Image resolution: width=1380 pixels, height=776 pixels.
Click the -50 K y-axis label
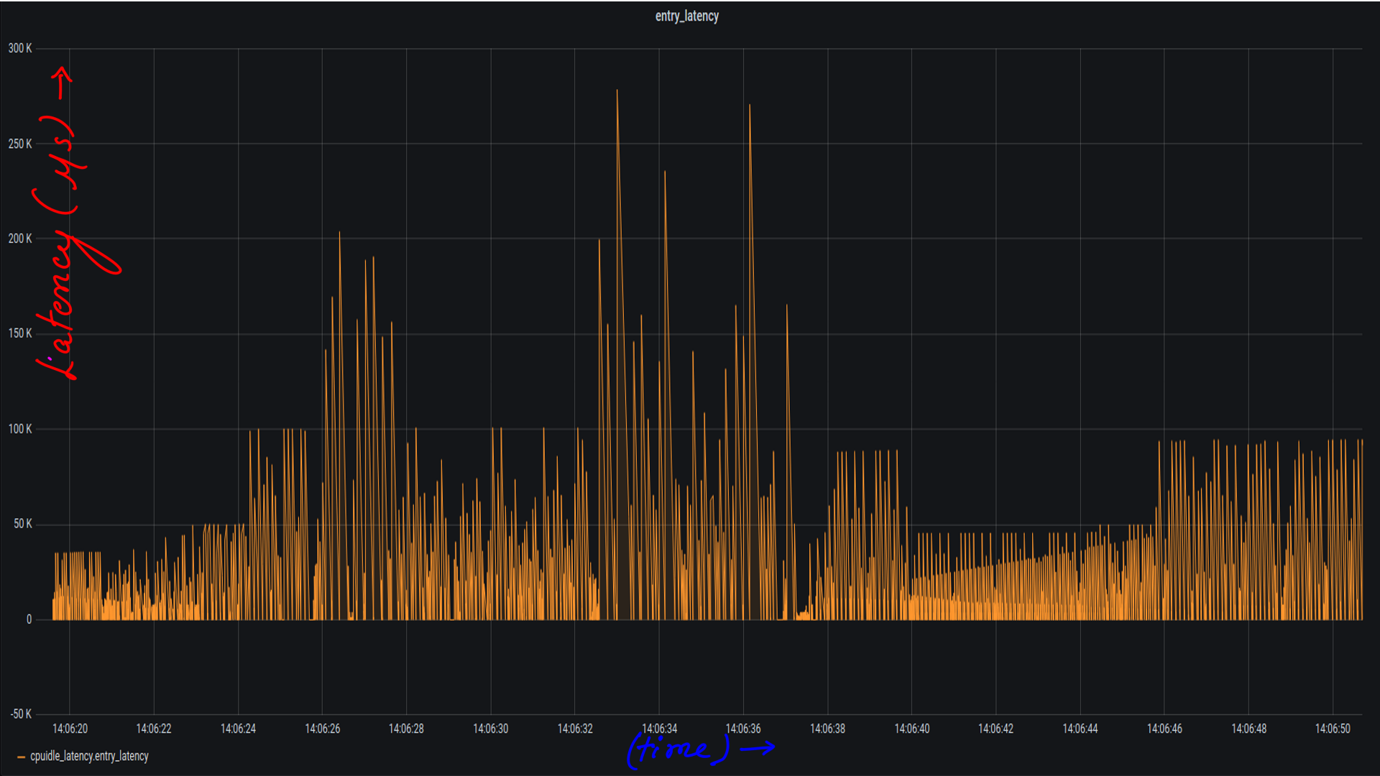[x=21, y=714]
